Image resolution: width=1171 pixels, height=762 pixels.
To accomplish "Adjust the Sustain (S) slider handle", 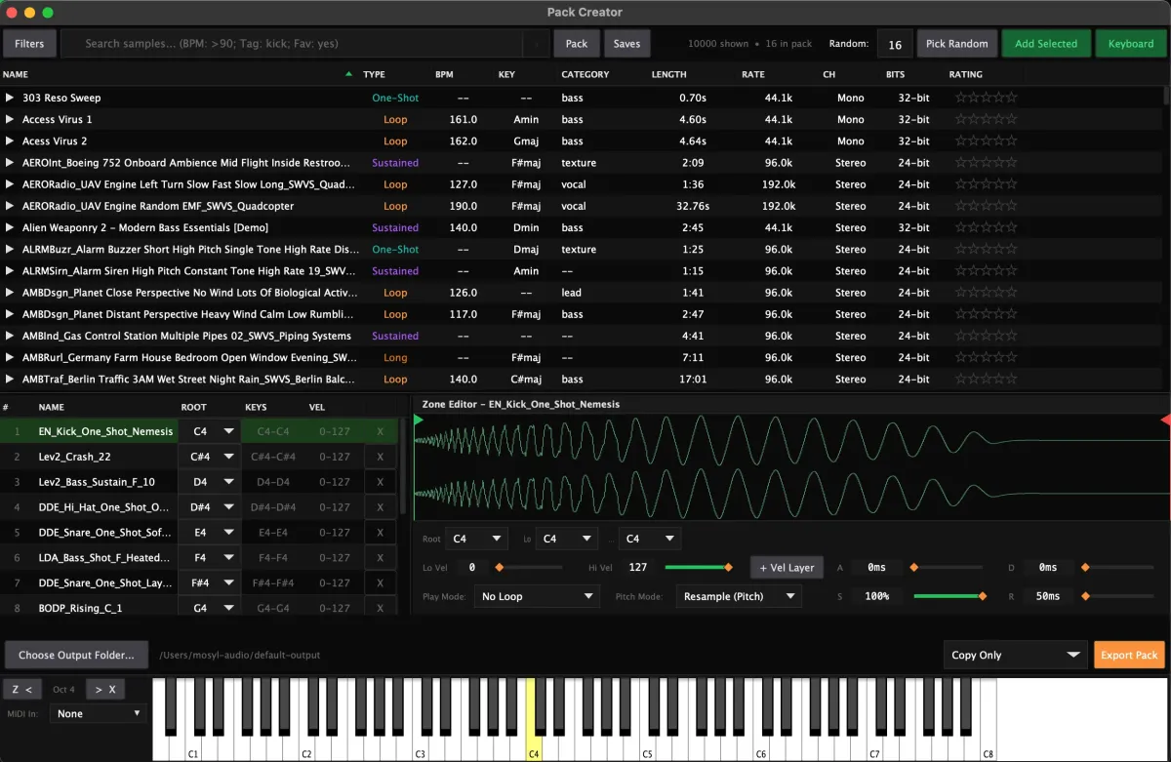I will coord(982,596).
